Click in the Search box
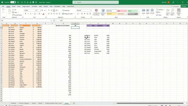Screen dimensions: 188x106 pyautogui.click(x=95, y=2)
